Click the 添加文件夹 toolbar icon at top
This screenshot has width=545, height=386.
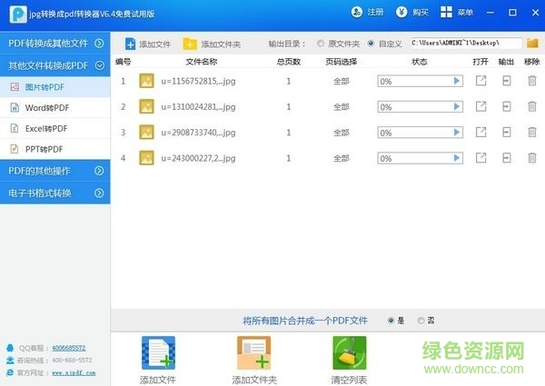190,44
